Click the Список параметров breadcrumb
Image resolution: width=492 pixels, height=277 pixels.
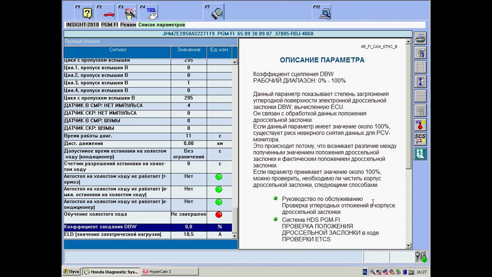pos(161,25)
